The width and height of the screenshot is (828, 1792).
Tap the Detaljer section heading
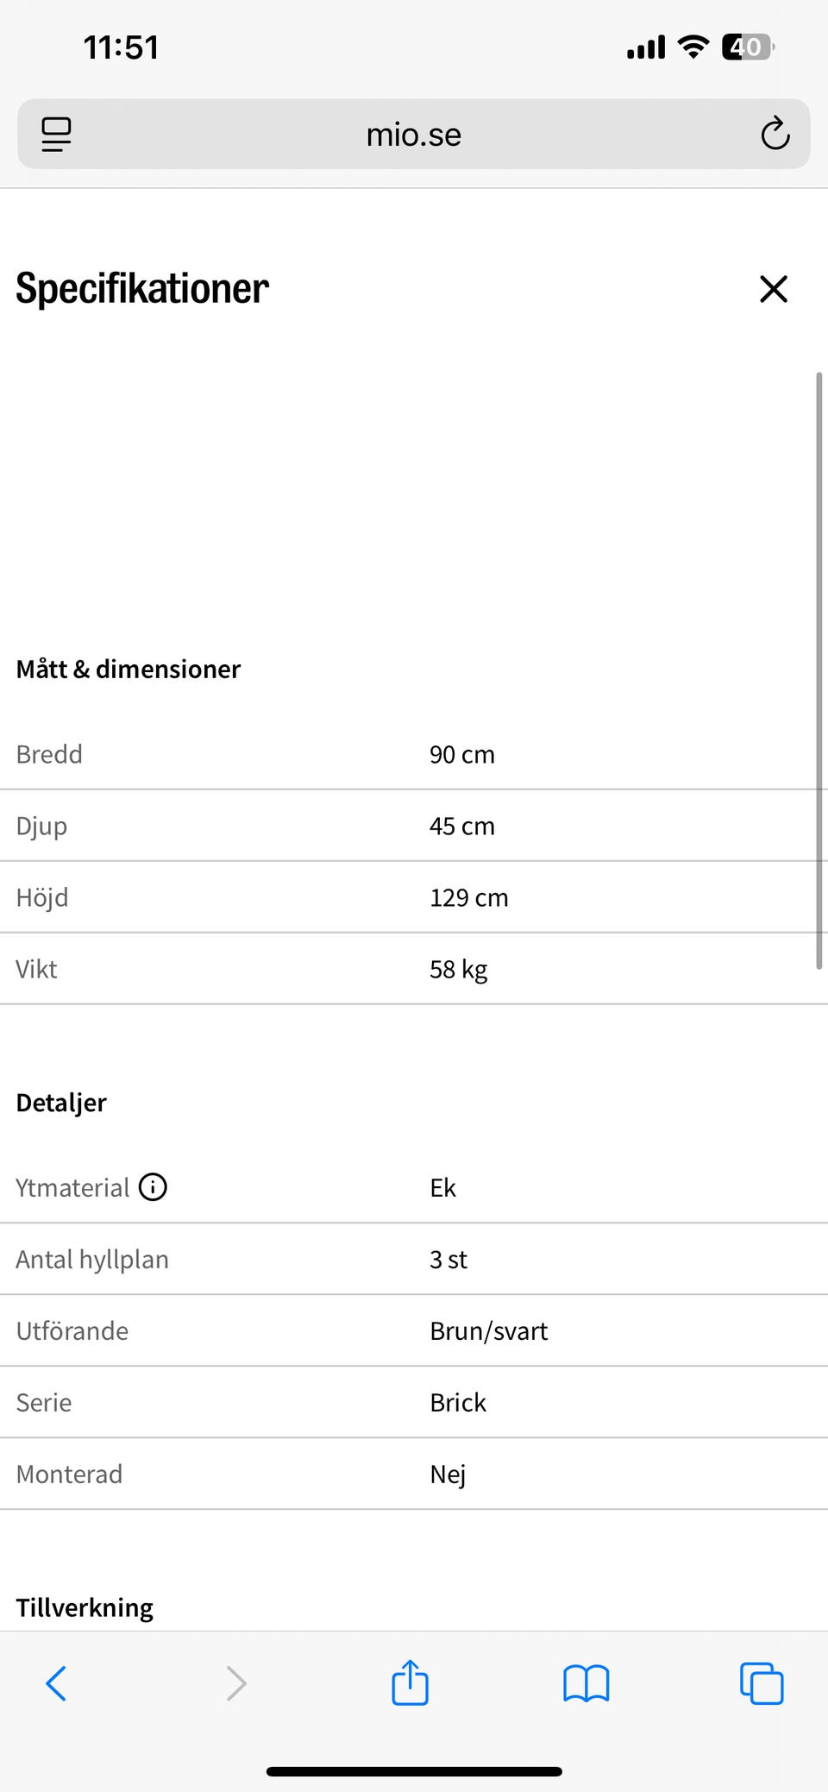61,1103
